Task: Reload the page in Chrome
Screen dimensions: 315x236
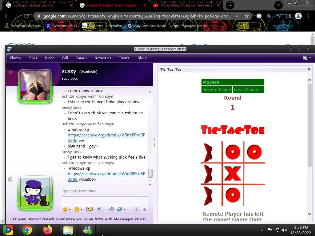Action: pyautogui.click(x=26, y=16)
